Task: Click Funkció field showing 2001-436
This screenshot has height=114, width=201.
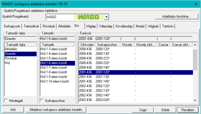Action: pyautogui.click(x=87, y=38)
